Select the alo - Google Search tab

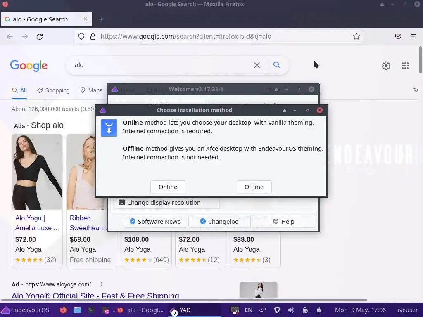(x=46, y=19)
